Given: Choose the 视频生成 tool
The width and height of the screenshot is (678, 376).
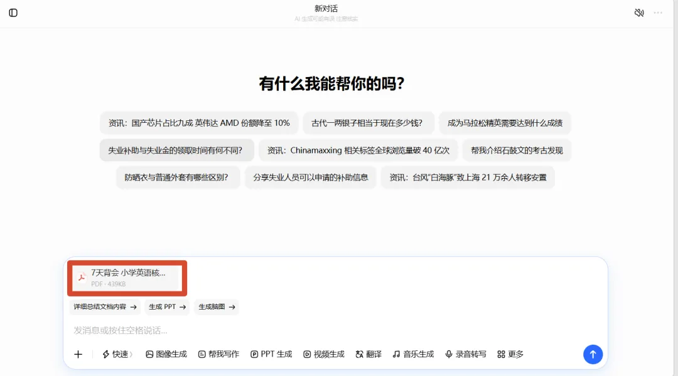Looking at the screenshot, I should 324,355.
